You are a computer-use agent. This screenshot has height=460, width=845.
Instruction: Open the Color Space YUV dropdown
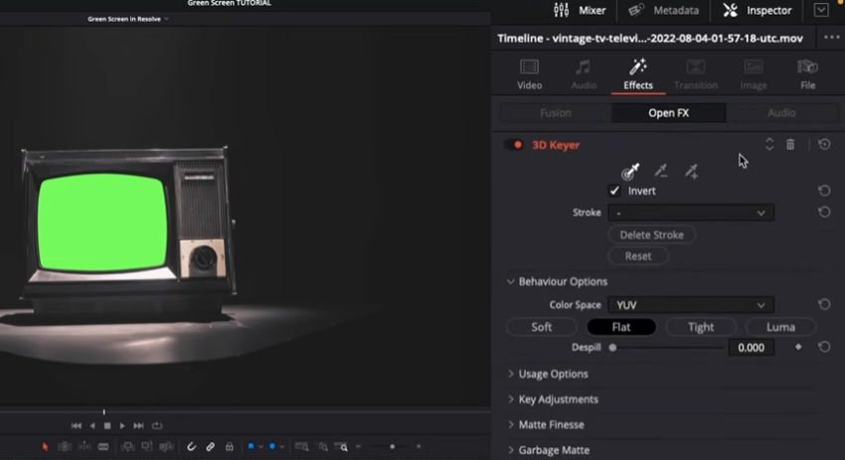pyautogui.click(x=691, y=304)
